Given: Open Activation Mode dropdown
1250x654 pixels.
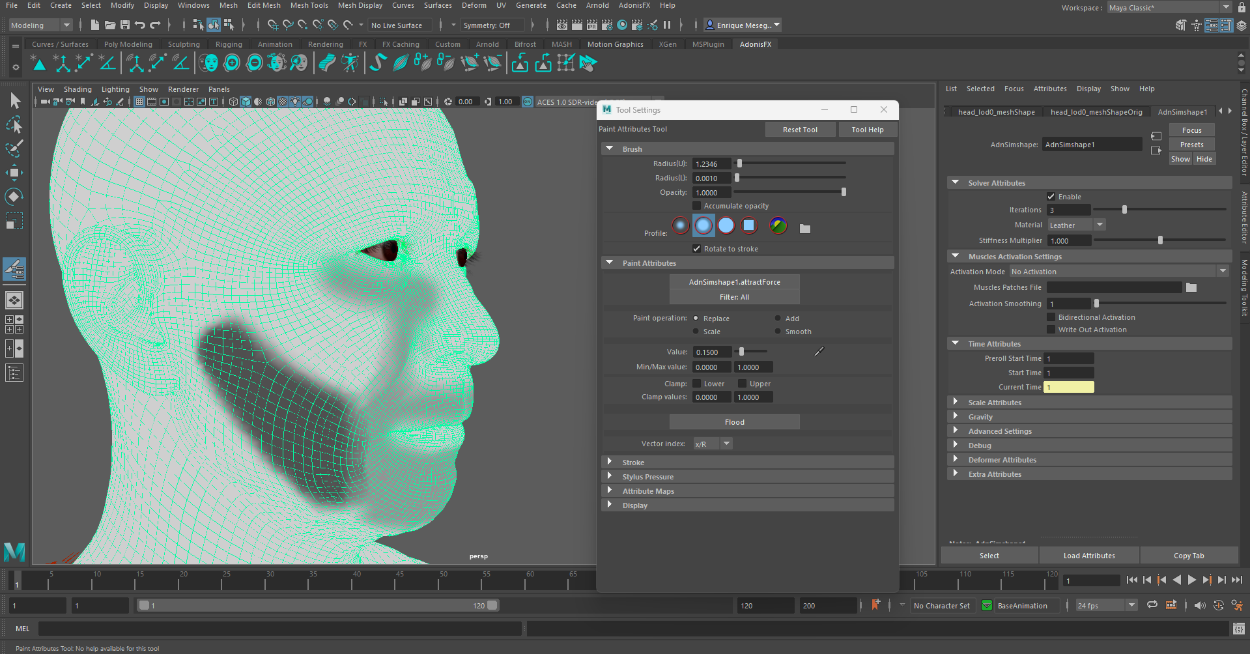Looking at the screenshot, I should click(1118, 272).
